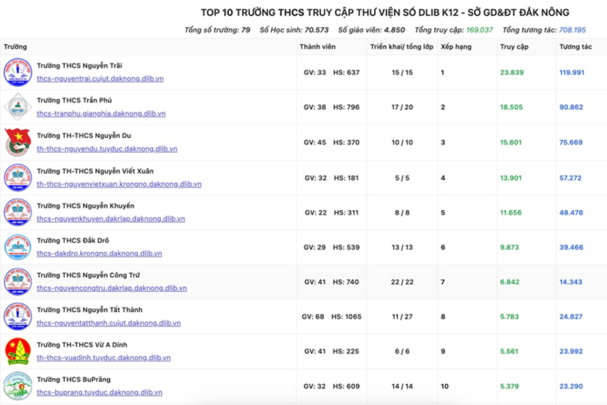Screen dimensions: 607x405
Task: Select the name Trường THCS Nguyễn Tất Thành
Action: point(90,310)
